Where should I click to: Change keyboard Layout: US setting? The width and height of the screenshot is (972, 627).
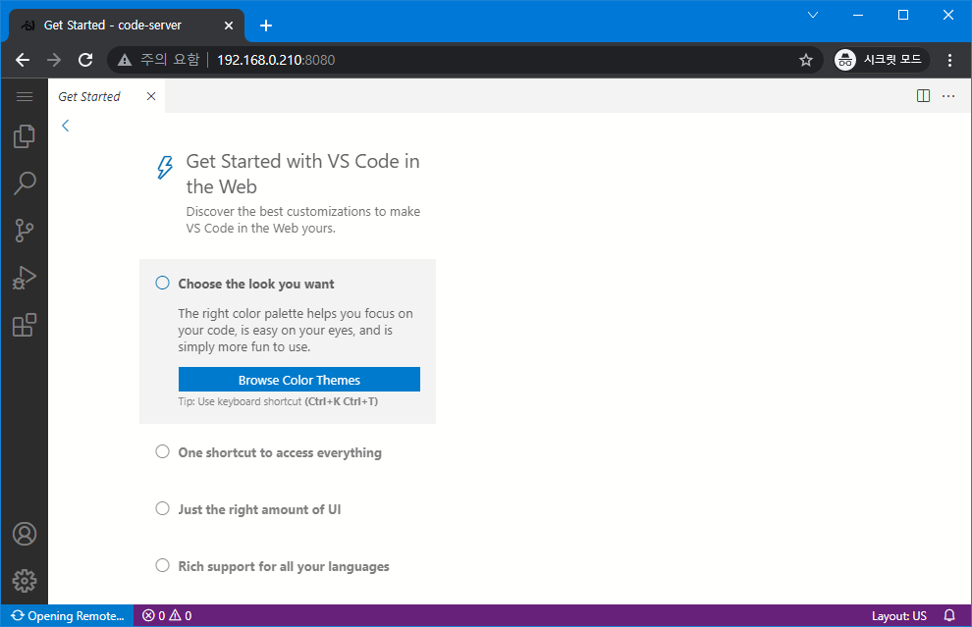tap(898, 616)
